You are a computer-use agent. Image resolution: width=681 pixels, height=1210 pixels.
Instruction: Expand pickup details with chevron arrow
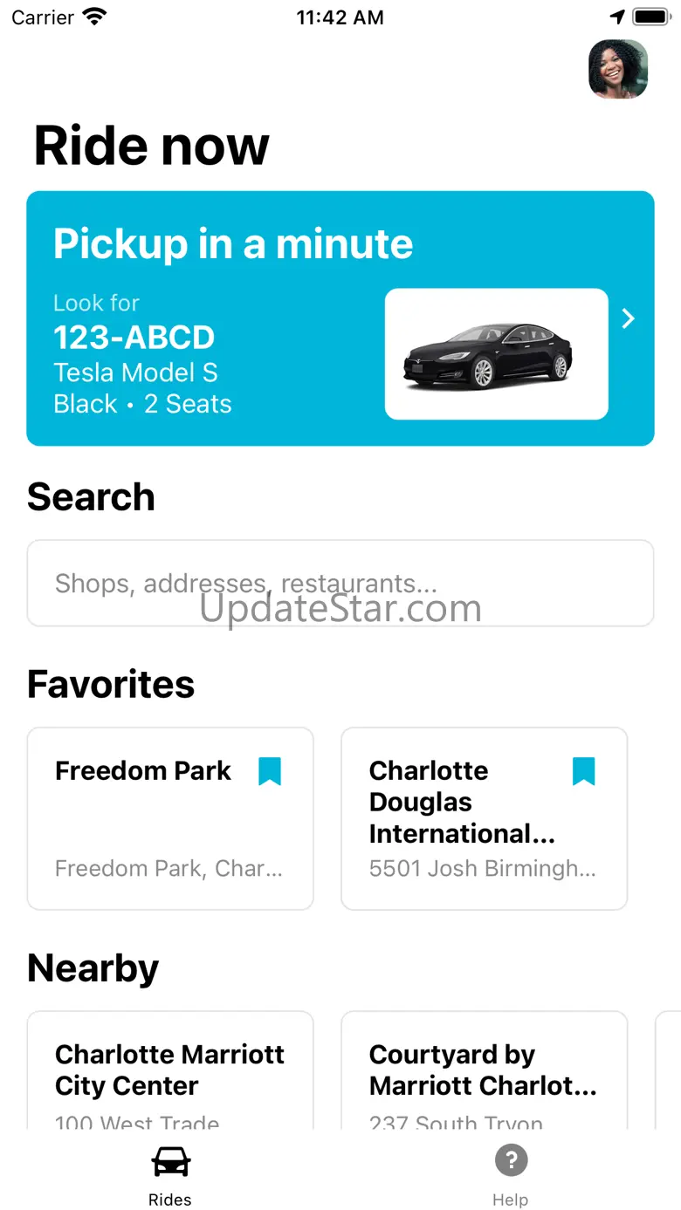pos(628,319)
